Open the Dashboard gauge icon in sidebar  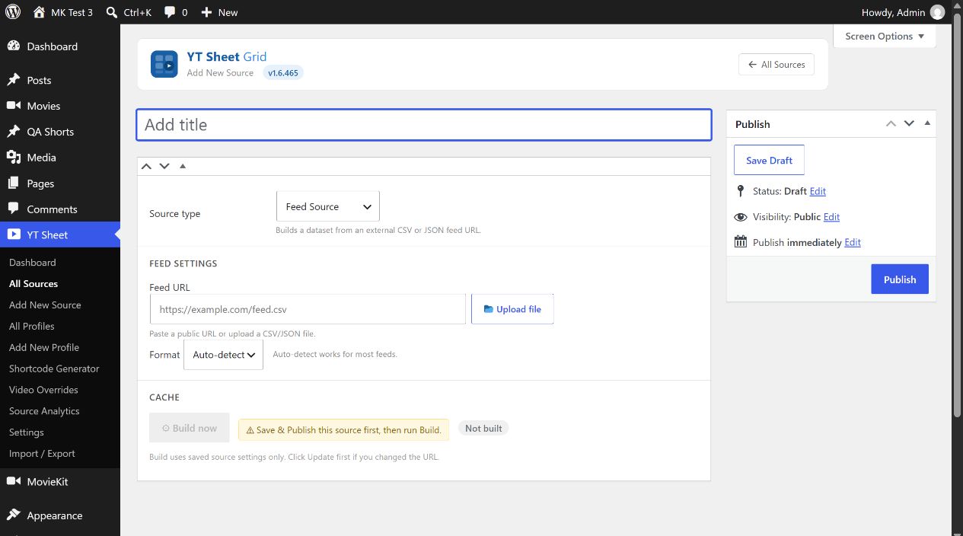(14, 46)
